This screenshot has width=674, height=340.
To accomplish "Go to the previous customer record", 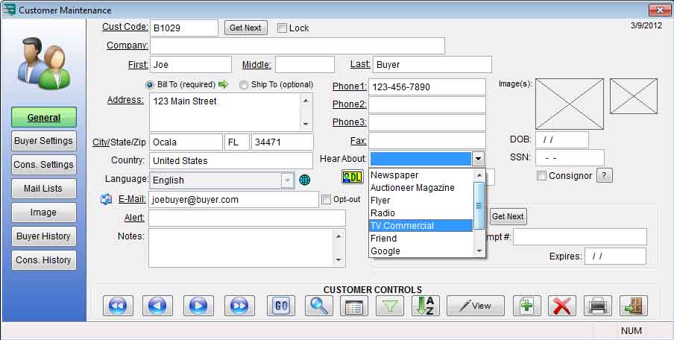I will pos(160,306).
